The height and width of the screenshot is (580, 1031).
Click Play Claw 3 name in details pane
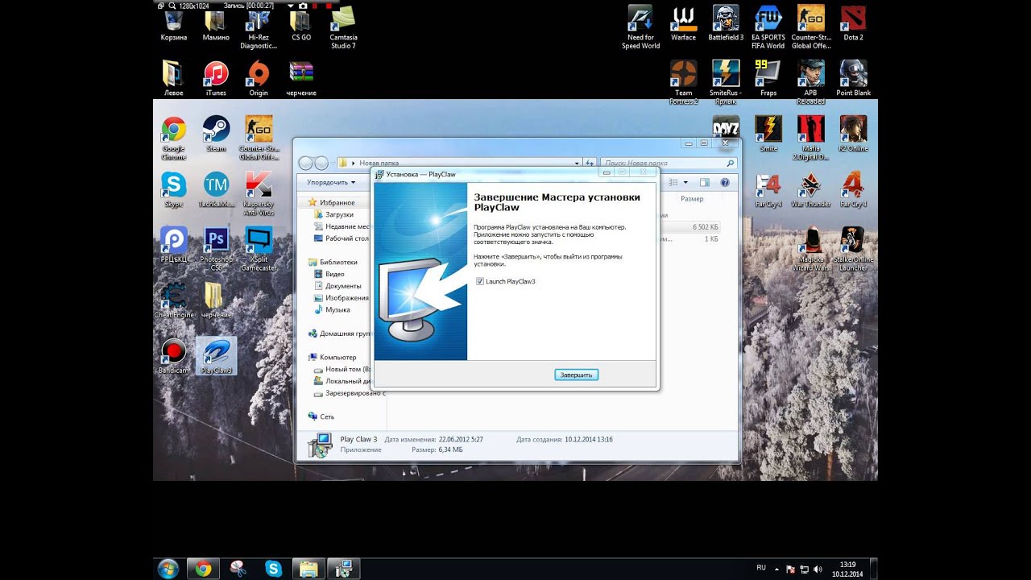pyautogui.click(x=358, y=439)
